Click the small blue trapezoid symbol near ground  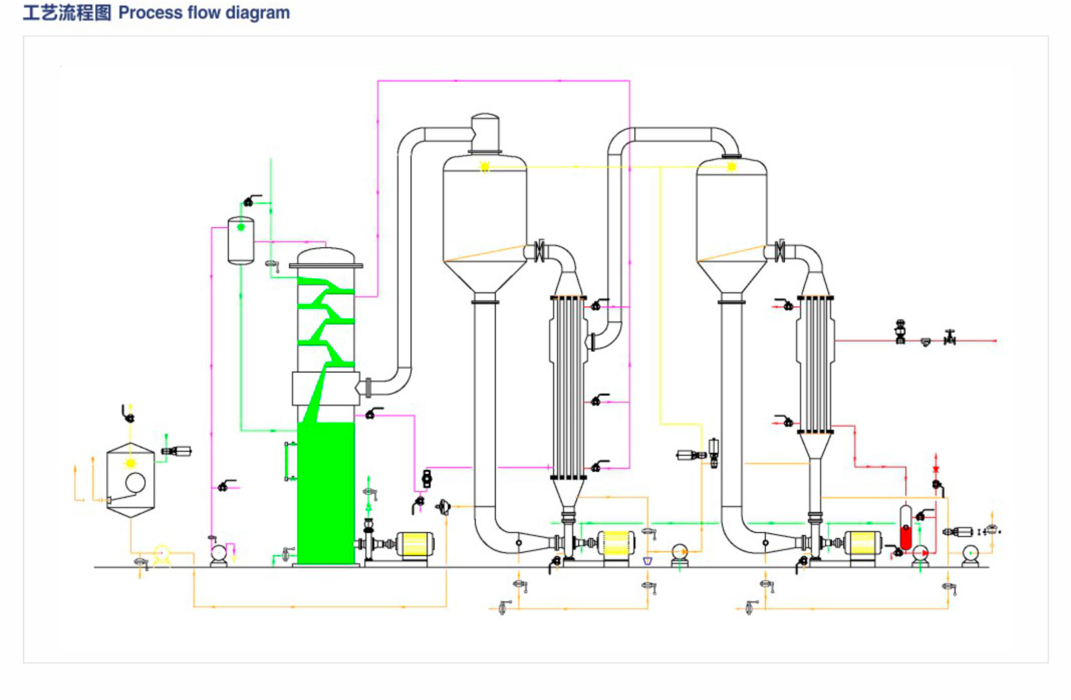pos(647,561)
